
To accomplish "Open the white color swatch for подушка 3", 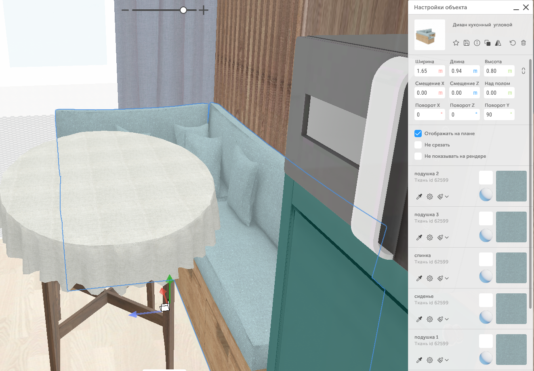I will pos(486,218).
